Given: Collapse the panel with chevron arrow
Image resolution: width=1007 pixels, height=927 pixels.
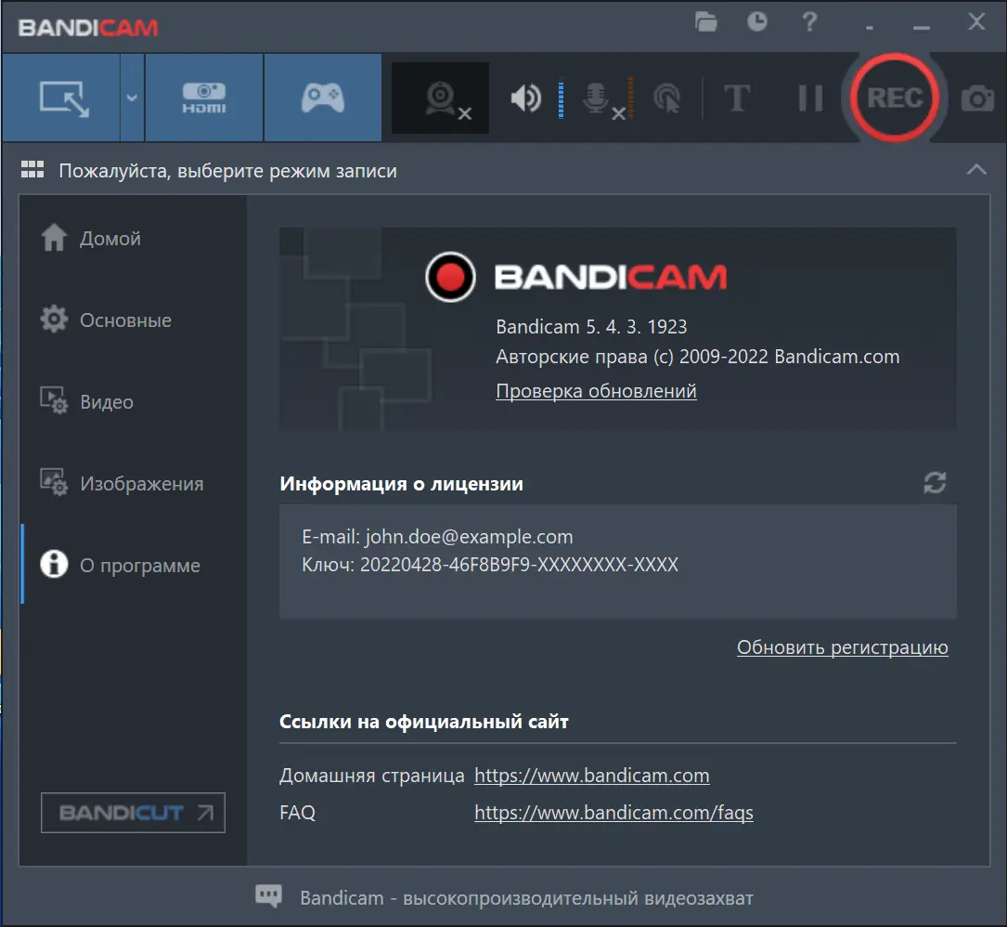Looking at the screenshot, I should 976,170.
